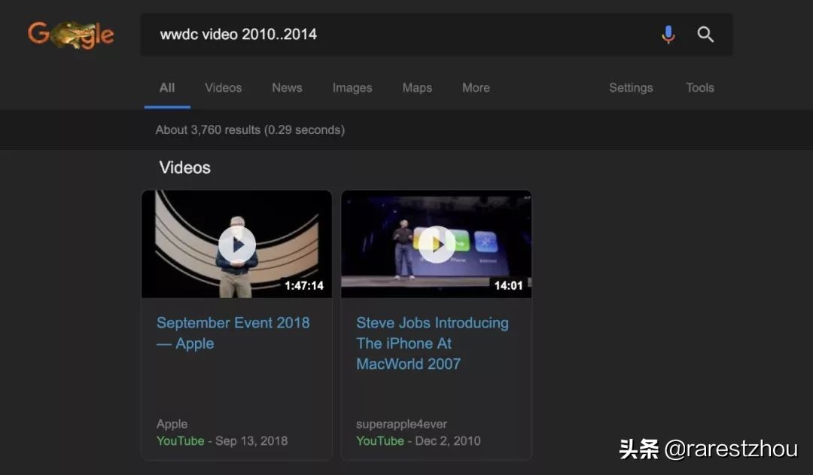Click the Google doodle logo
This screenshot has width=813, height=475.
71,33
